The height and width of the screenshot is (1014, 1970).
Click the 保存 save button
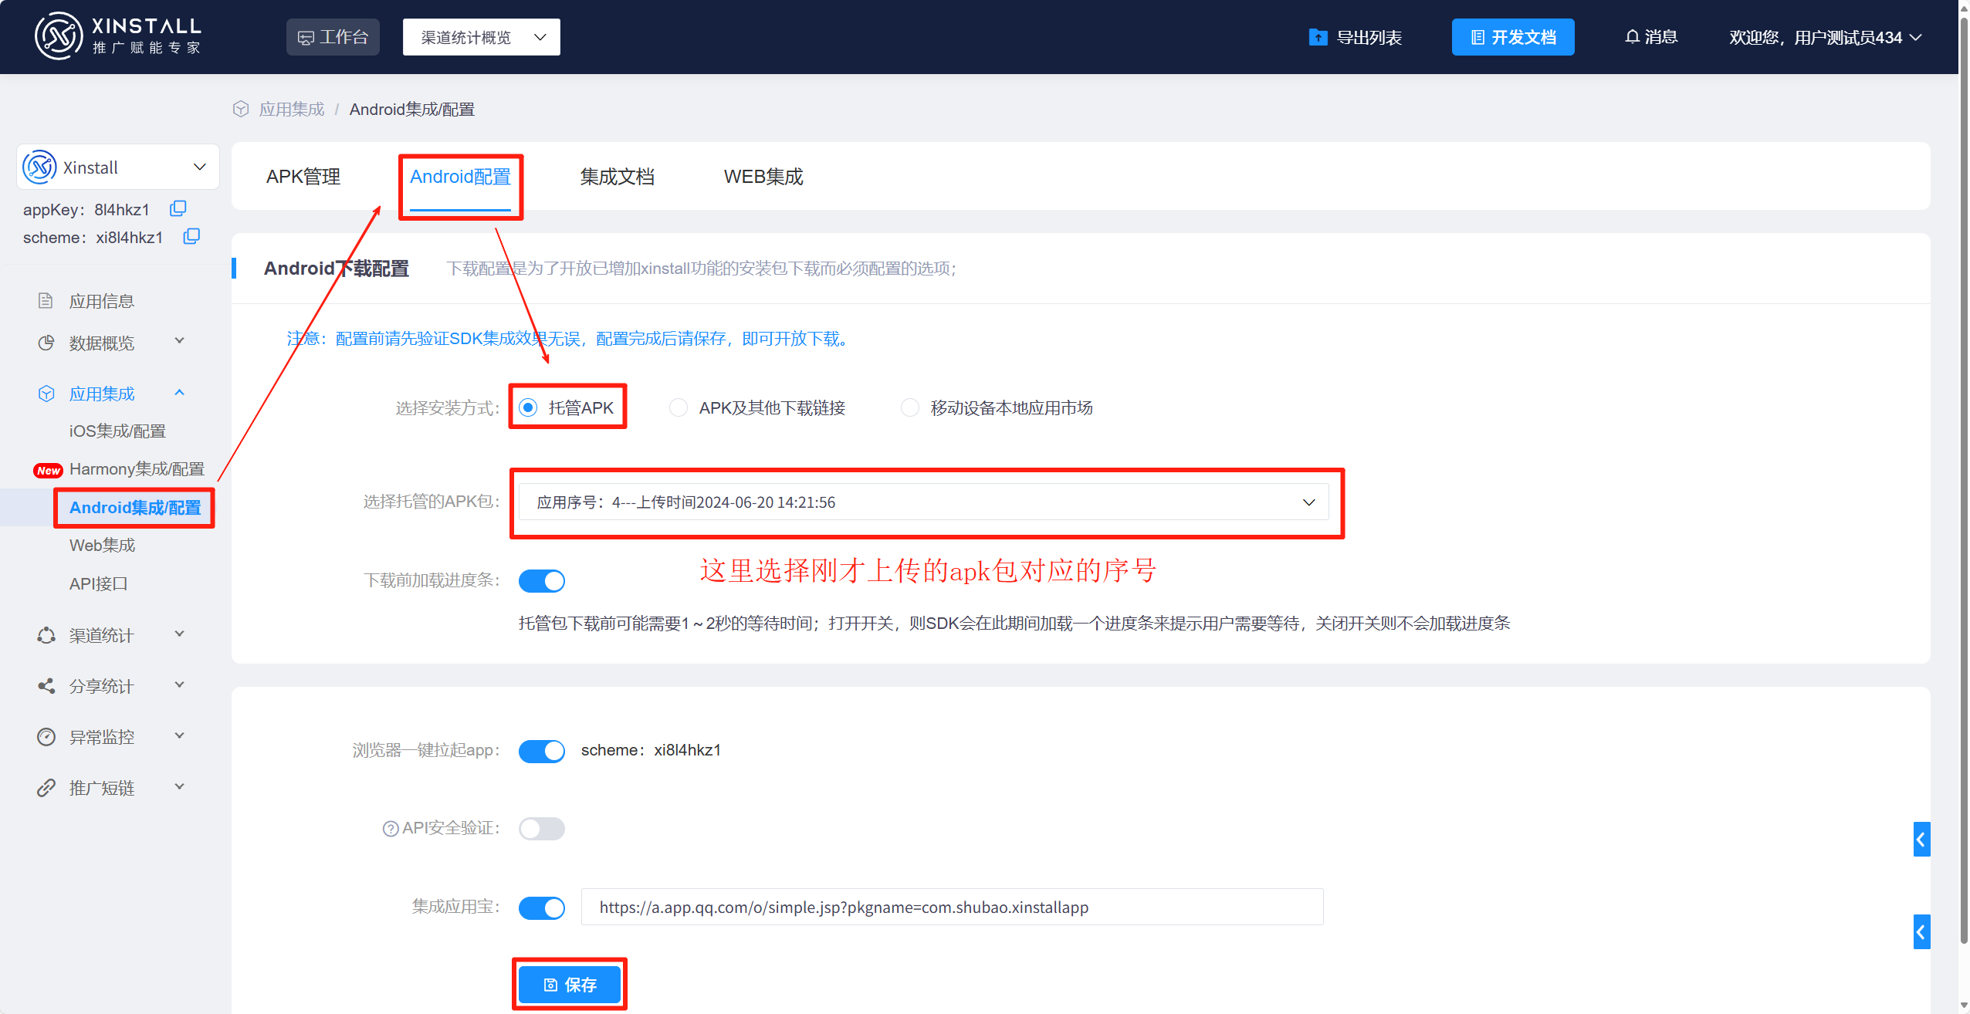click(570, 985)
